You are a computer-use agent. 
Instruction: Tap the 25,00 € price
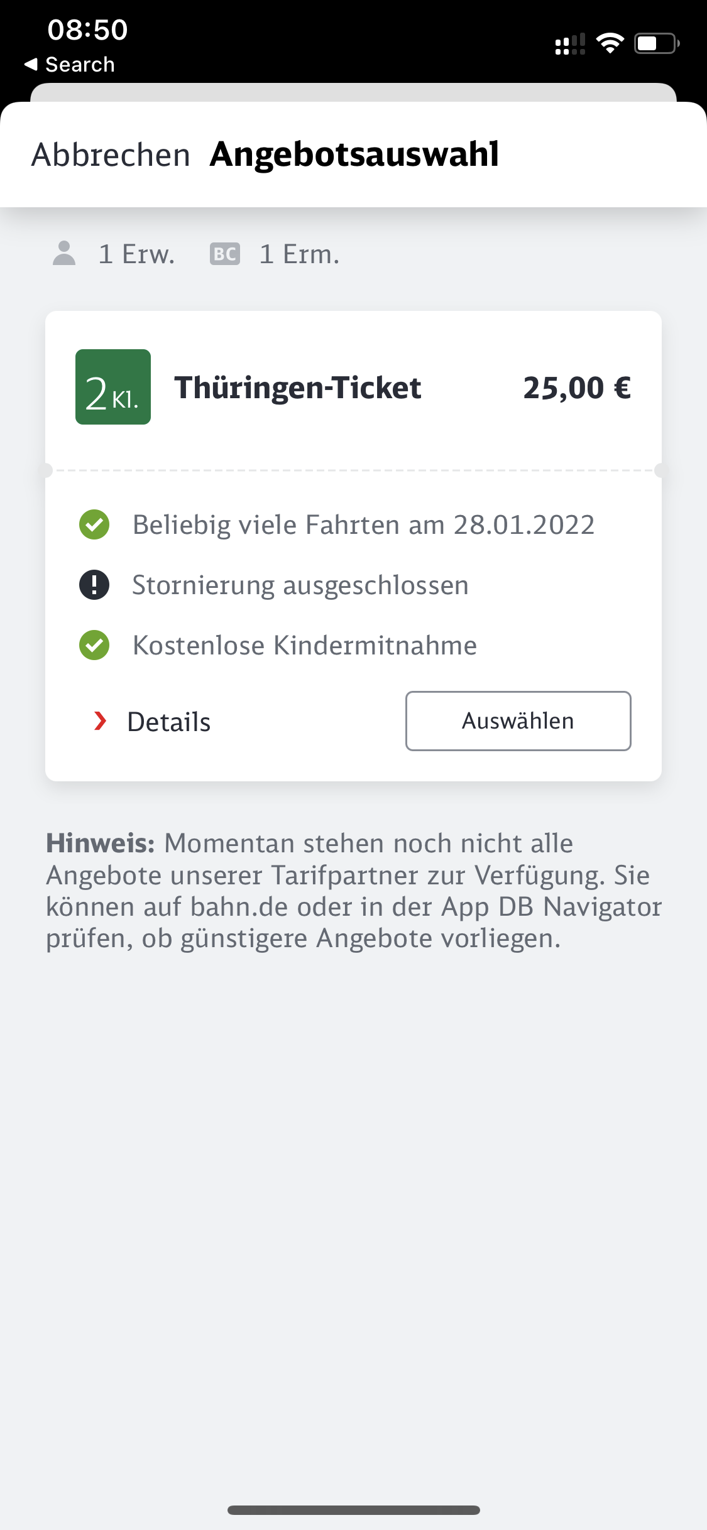tap(577, 388)
